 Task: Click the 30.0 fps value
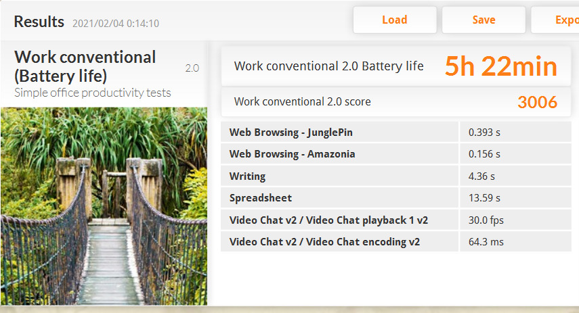(486, 220)
